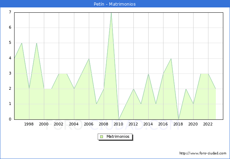Click the 2017 peak at value 4

[171, 58]
